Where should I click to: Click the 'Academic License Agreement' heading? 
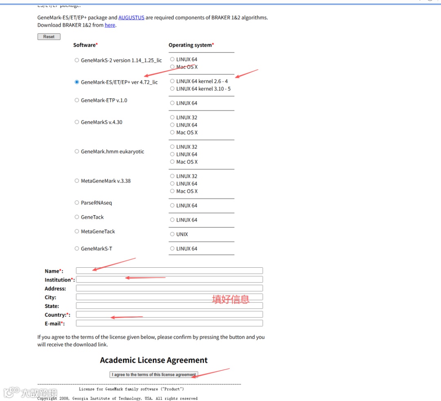pyautogui.click(x=154, y=360)
